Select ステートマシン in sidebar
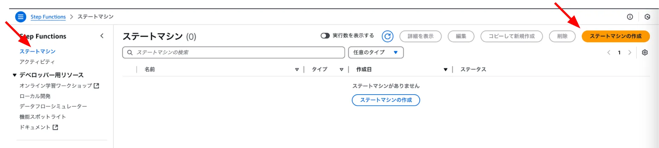The image size is (659, 148). click(x=37, y=51)
